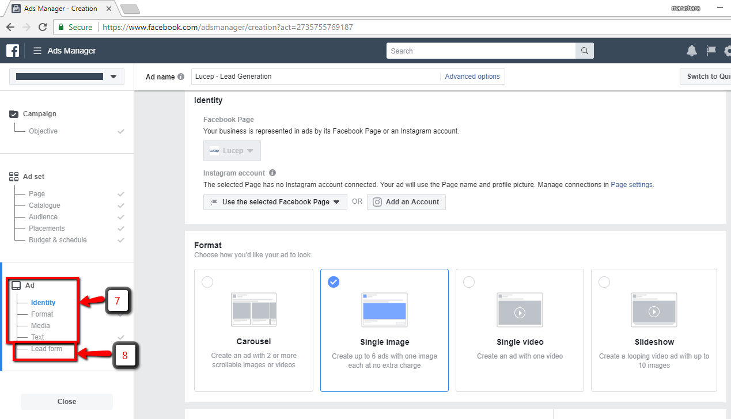731x419 pixels.
Task: Open a new browser tab
Action: [x=130, y=9]
